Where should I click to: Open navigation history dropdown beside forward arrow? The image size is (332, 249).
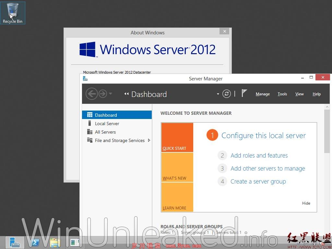coord(111,93)
